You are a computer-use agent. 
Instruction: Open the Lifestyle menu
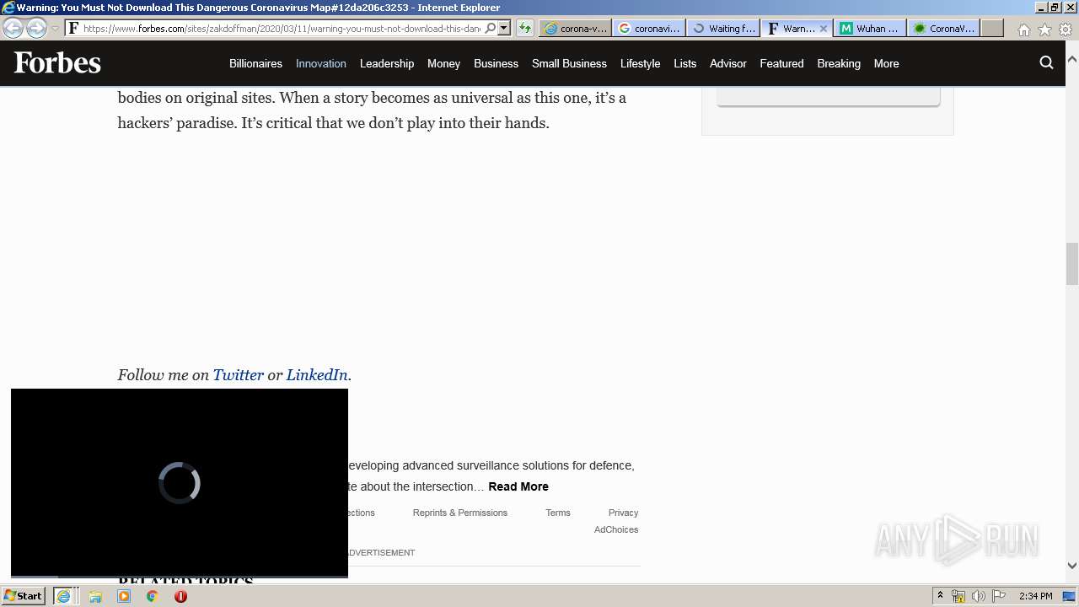(640, 63)
